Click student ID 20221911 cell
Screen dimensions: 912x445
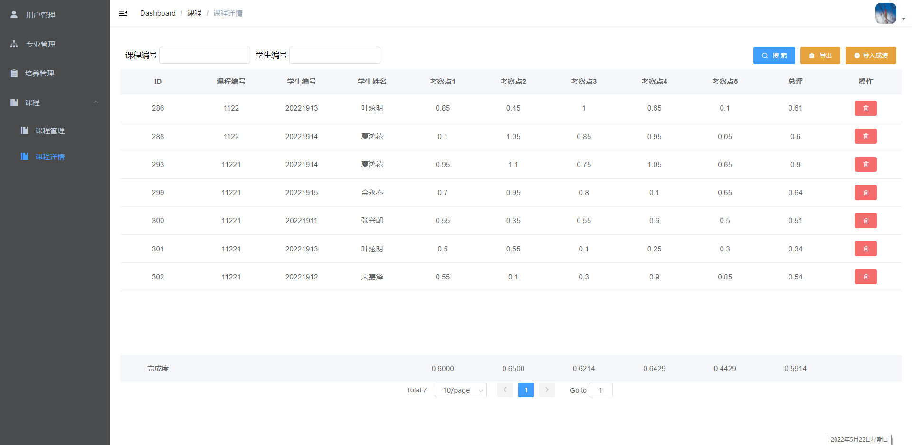[x=302, y=221]
